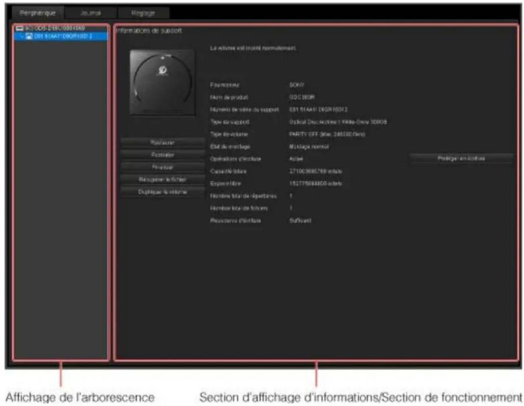Click the SONY vendor value
This screenshot has width=524, height=406.
click(297, 85)
